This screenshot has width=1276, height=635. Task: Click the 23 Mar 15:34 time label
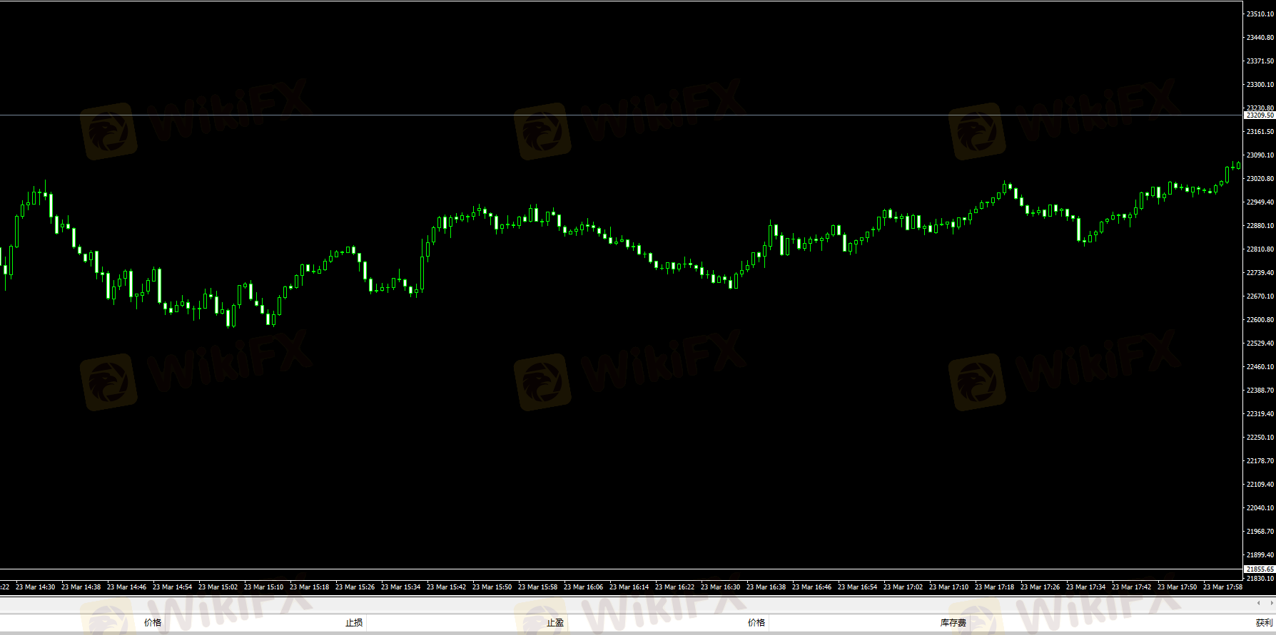[x=401, y=587]
